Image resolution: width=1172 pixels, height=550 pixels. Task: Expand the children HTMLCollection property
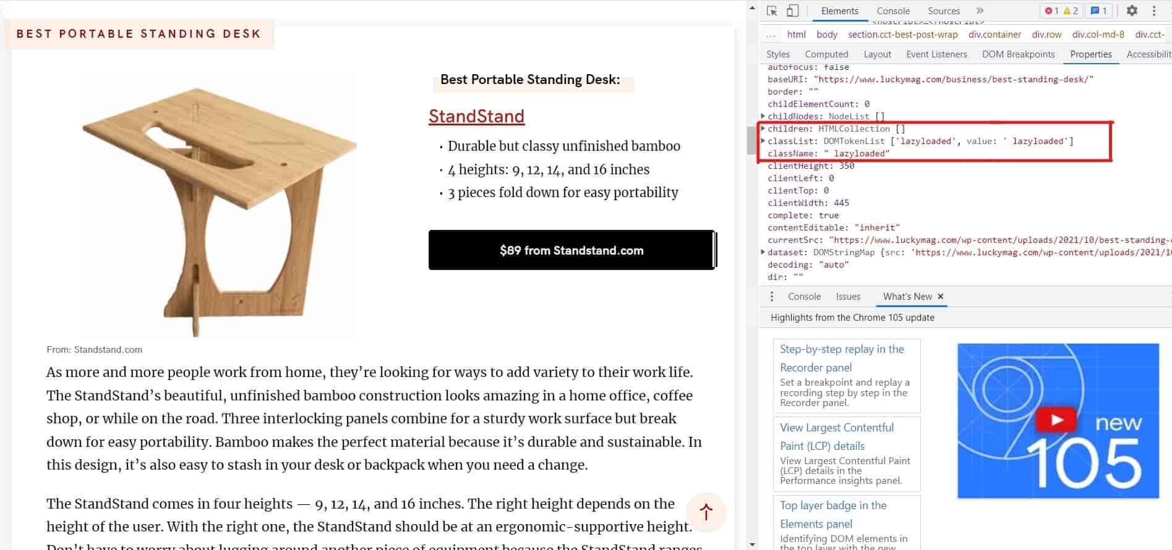pos(763,129)
